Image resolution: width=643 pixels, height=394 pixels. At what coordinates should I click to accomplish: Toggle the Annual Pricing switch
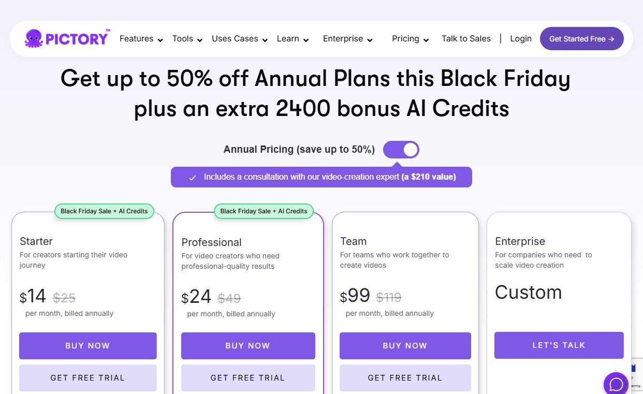pos(401,150)
